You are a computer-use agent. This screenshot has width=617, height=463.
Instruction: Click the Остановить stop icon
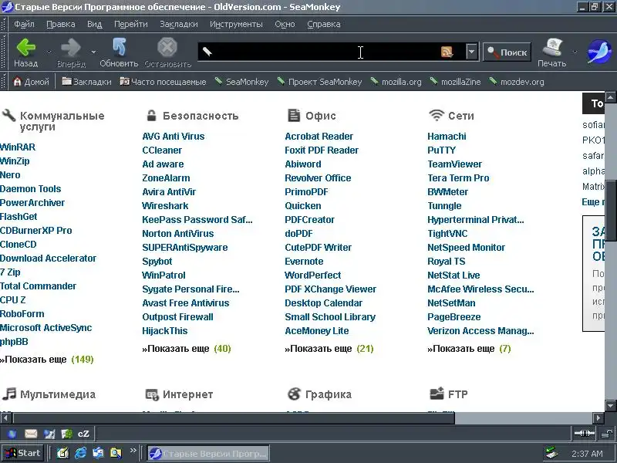point(167,52)
